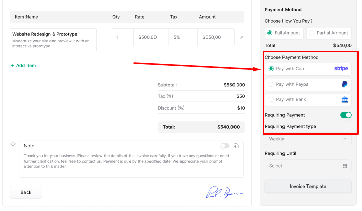362x211 pixels.
Task: Click the Add Item link
Action: pyautogui.click(x=23, y=65)
